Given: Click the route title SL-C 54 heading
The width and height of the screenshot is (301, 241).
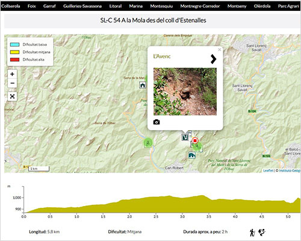Looking at the screenshot, I should click(x=153, y=20).
